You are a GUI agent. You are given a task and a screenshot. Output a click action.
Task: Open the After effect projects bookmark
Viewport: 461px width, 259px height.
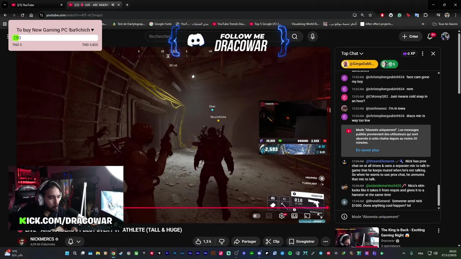coord(377,24)
